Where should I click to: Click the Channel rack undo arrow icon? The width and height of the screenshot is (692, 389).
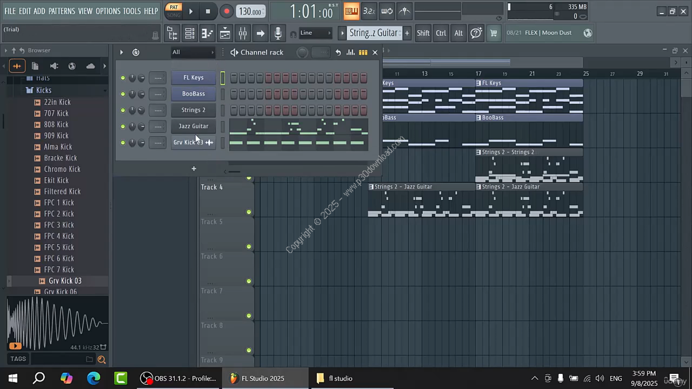pos(338,52)
